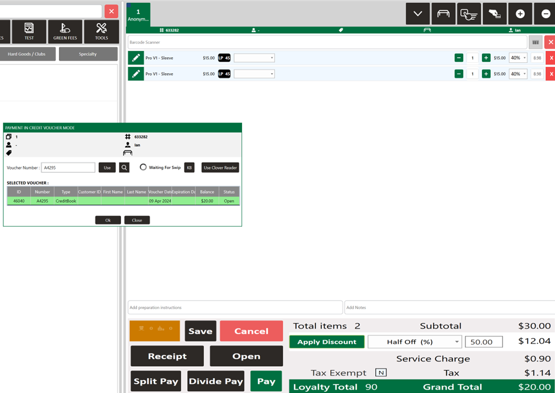
Task: Confirm voucher with Ok button
Action: (x=108, y=220)
